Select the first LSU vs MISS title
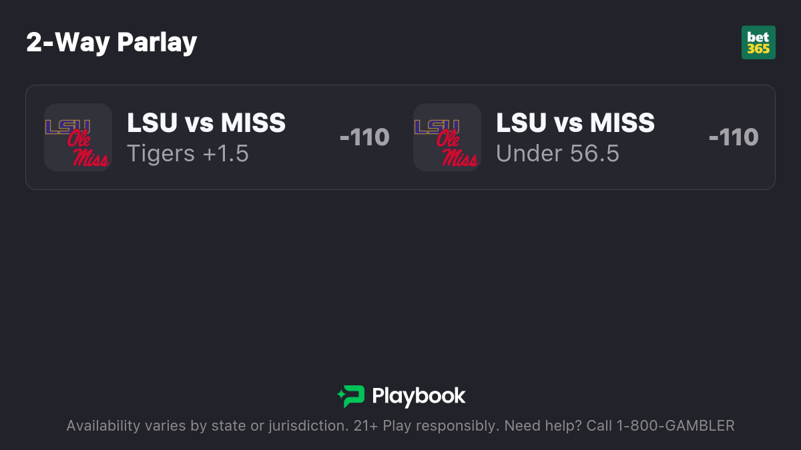Screen dimensions: 801x450 (206, 123)
